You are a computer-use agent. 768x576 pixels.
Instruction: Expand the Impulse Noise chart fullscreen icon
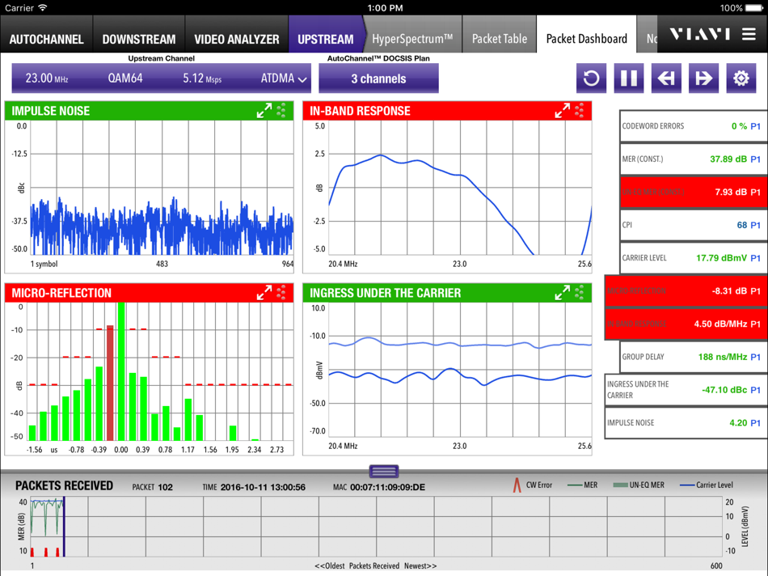(264, 111)
